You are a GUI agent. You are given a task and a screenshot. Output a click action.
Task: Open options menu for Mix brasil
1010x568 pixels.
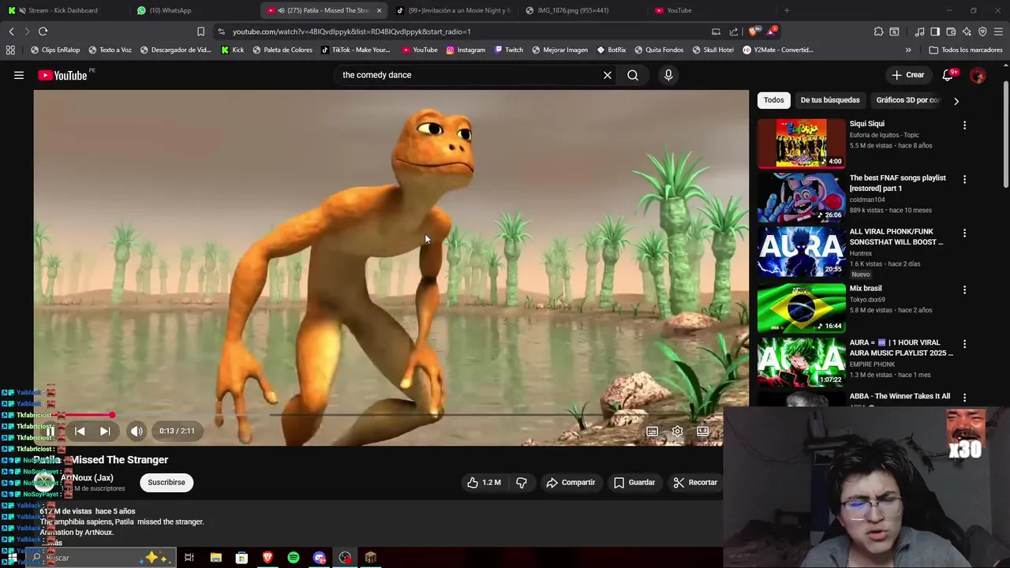pyautogui.click(x=964, y=290)
